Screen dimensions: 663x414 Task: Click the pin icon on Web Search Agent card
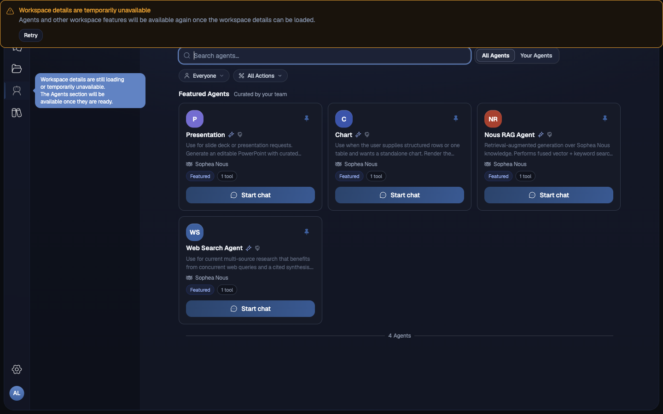307,232
